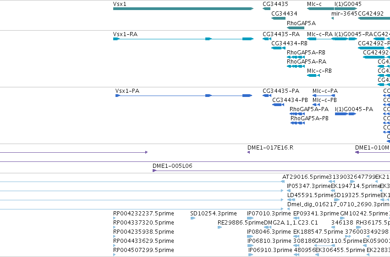Open the Vsx1-RA transcript
Viewport: 390px width, 257px height.
tap(183, 39)
